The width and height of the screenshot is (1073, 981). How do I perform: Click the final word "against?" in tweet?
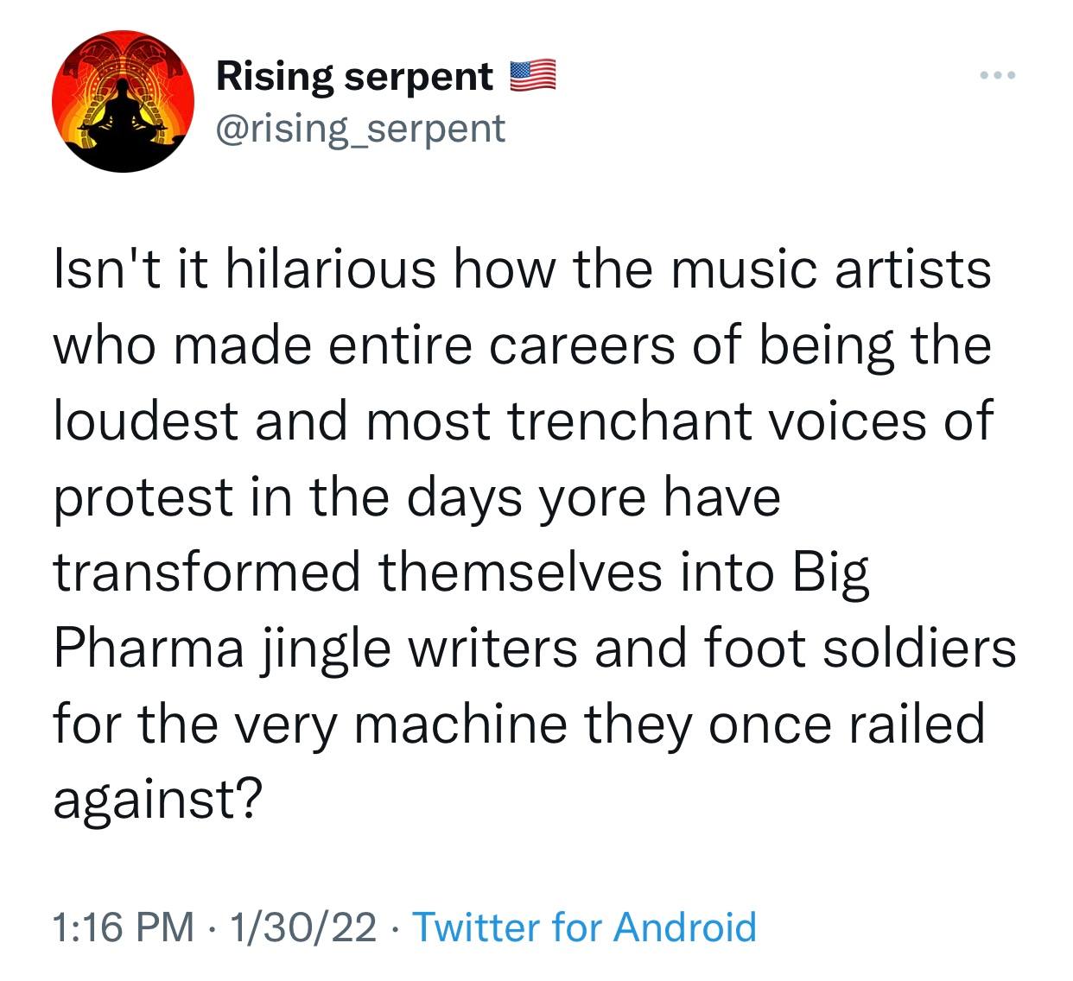(156, 801)
